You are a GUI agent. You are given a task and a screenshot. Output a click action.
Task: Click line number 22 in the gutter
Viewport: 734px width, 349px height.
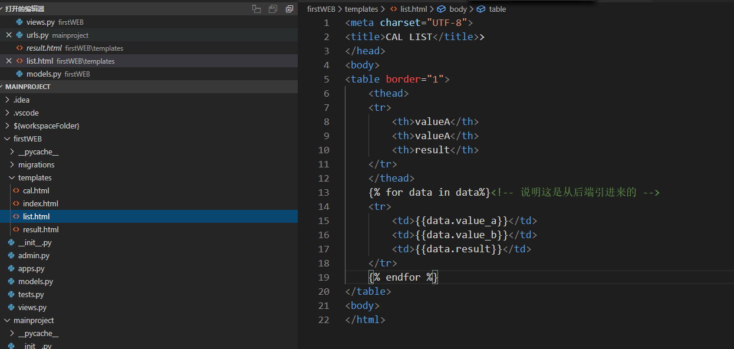[x=323, y=320]
